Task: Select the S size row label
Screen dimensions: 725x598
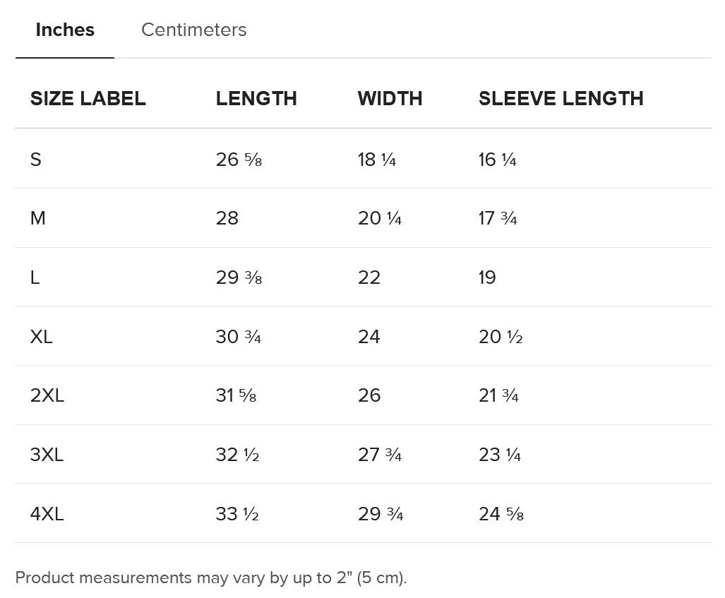Action: (36, 160)
